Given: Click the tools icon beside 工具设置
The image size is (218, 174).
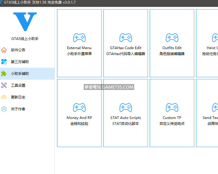Looking at the screenshot, I should click(4, 85).
